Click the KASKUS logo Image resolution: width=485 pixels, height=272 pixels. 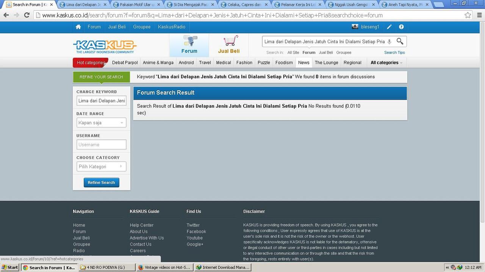[105, 46]
